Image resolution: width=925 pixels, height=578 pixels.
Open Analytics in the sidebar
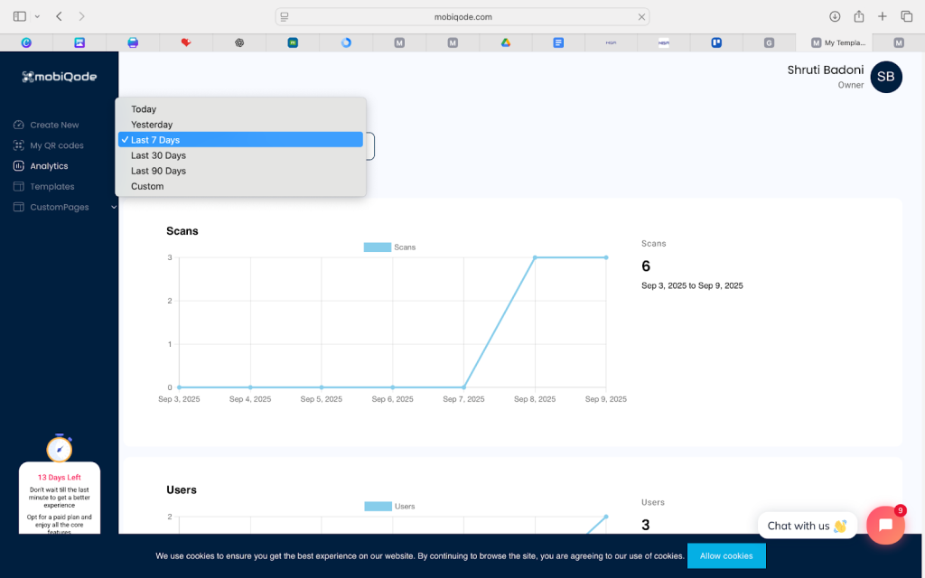49,166
